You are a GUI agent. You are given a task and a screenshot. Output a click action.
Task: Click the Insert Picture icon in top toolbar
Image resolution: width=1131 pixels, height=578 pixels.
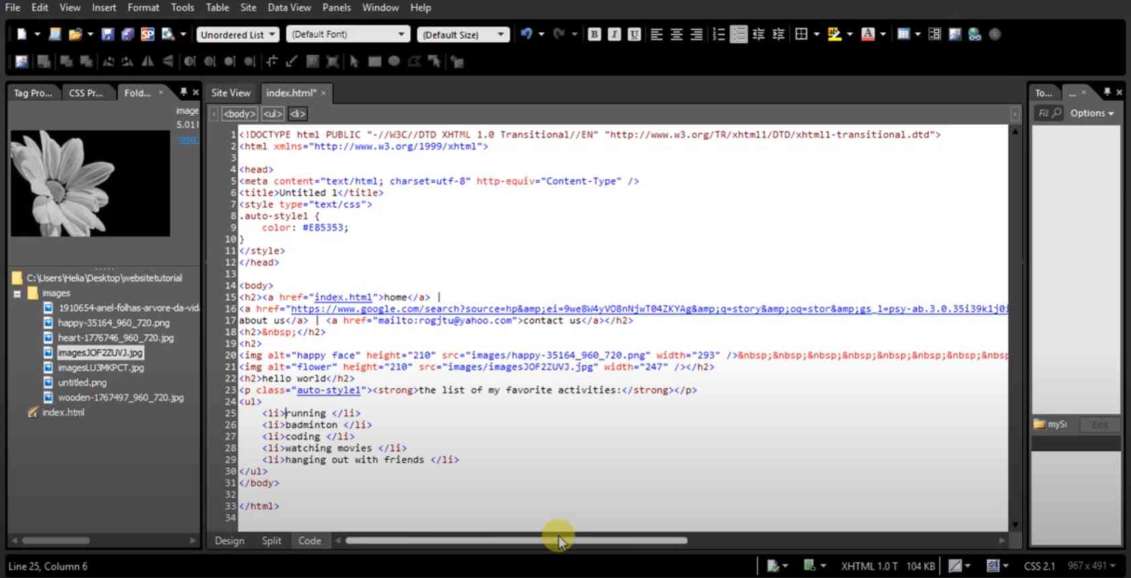pyautogui.click(x=955, y=34)
